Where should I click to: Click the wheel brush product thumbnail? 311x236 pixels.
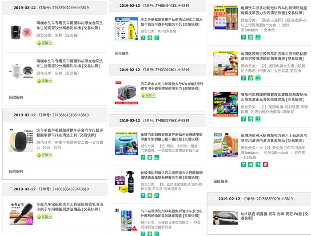click(21, 213)
